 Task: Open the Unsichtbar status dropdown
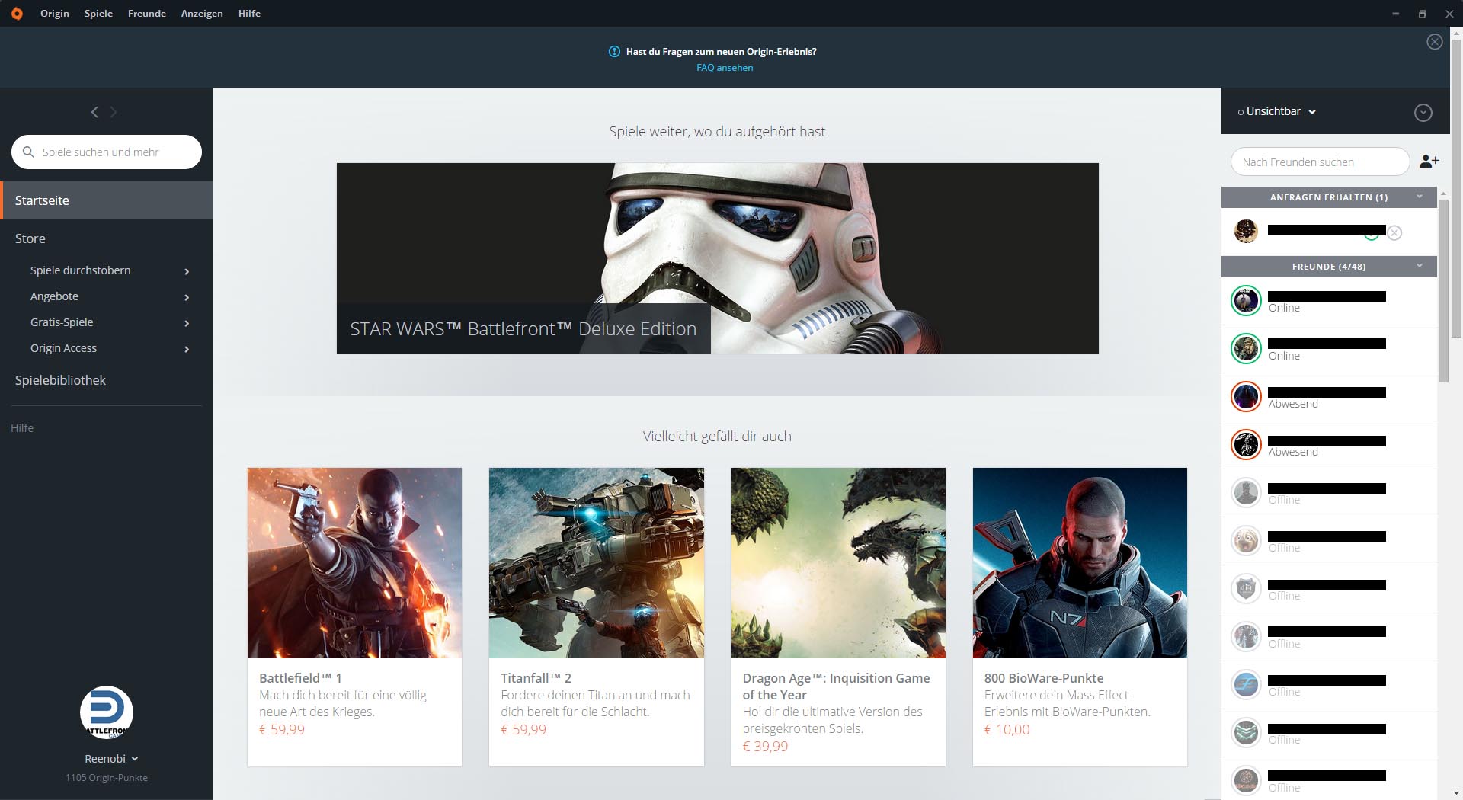pyautogui.click(x=1277, y=111)
